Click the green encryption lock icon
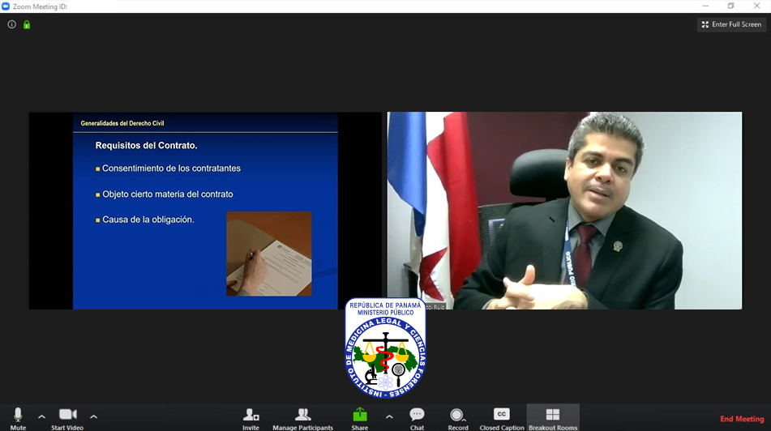Viewport: 771px width, 431px height. click(27, 24)
